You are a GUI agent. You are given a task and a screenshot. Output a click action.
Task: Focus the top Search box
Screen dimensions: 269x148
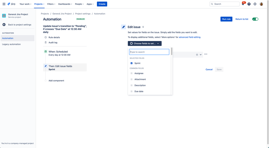224,4
